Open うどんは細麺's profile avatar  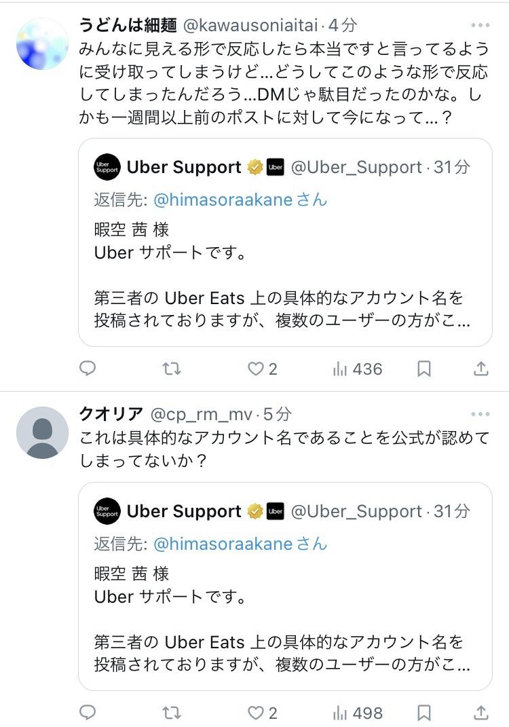pyautogui.click(x=42, y=43)
